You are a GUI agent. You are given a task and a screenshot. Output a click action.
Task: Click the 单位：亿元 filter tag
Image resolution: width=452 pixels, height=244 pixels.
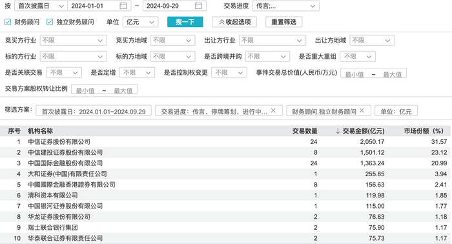396,111
